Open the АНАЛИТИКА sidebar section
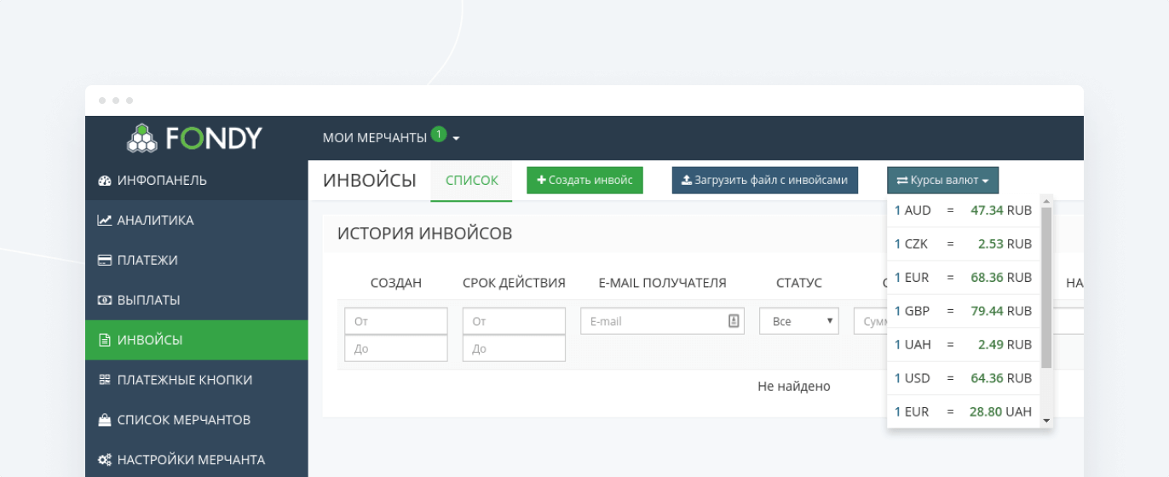 (197, 221)
